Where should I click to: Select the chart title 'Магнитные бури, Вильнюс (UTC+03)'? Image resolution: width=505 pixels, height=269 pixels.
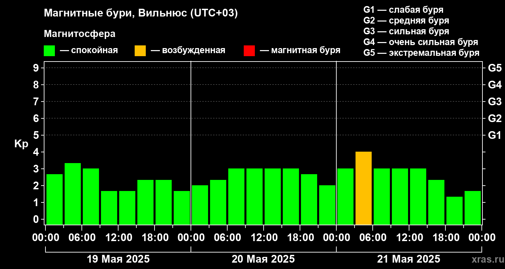coord(141,13)
